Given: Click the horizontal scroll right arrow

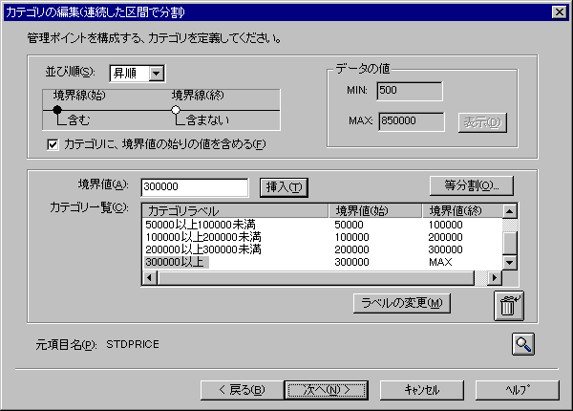Looking at the screenshot, I should [x=495, y=278].
